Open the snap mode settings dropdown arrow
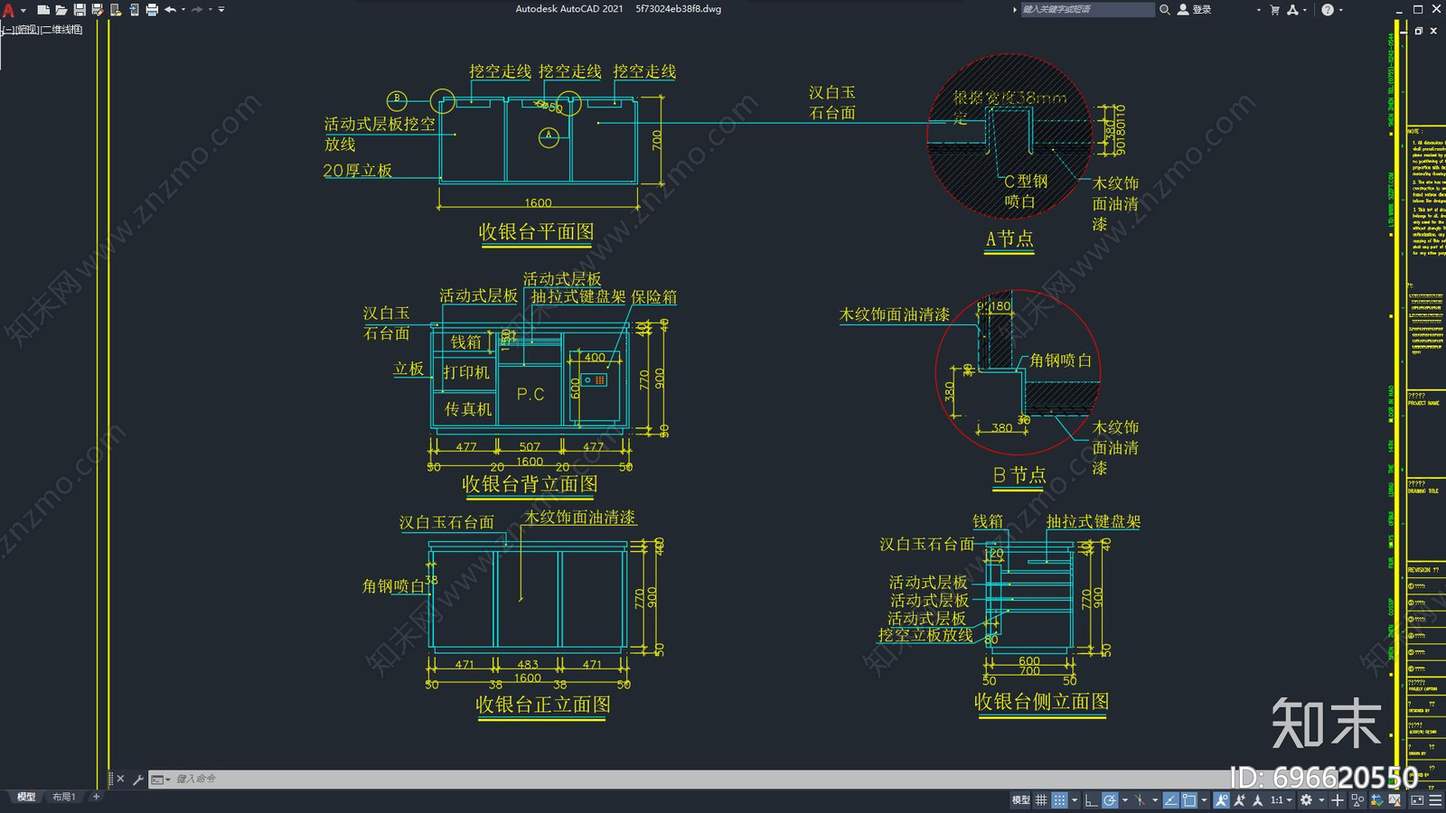The width and height of the screenshot is (1446, 813). point(1074,800)
